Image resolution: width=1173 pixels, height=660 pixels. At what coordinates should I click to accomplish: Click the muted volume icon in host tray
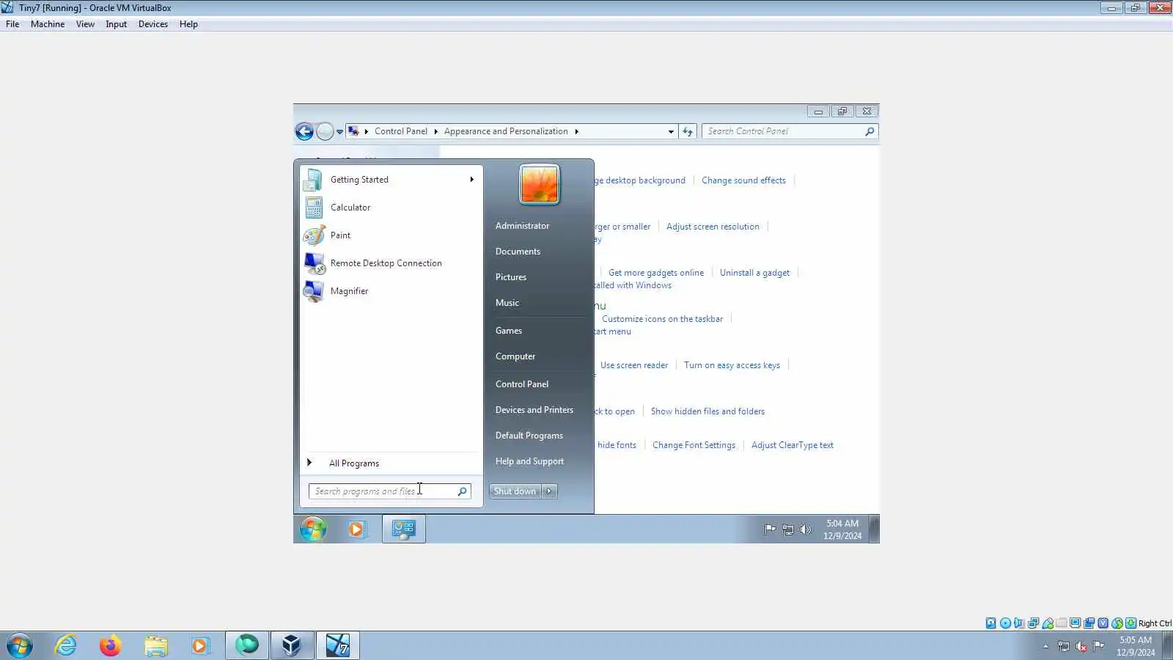[1081, 646]
